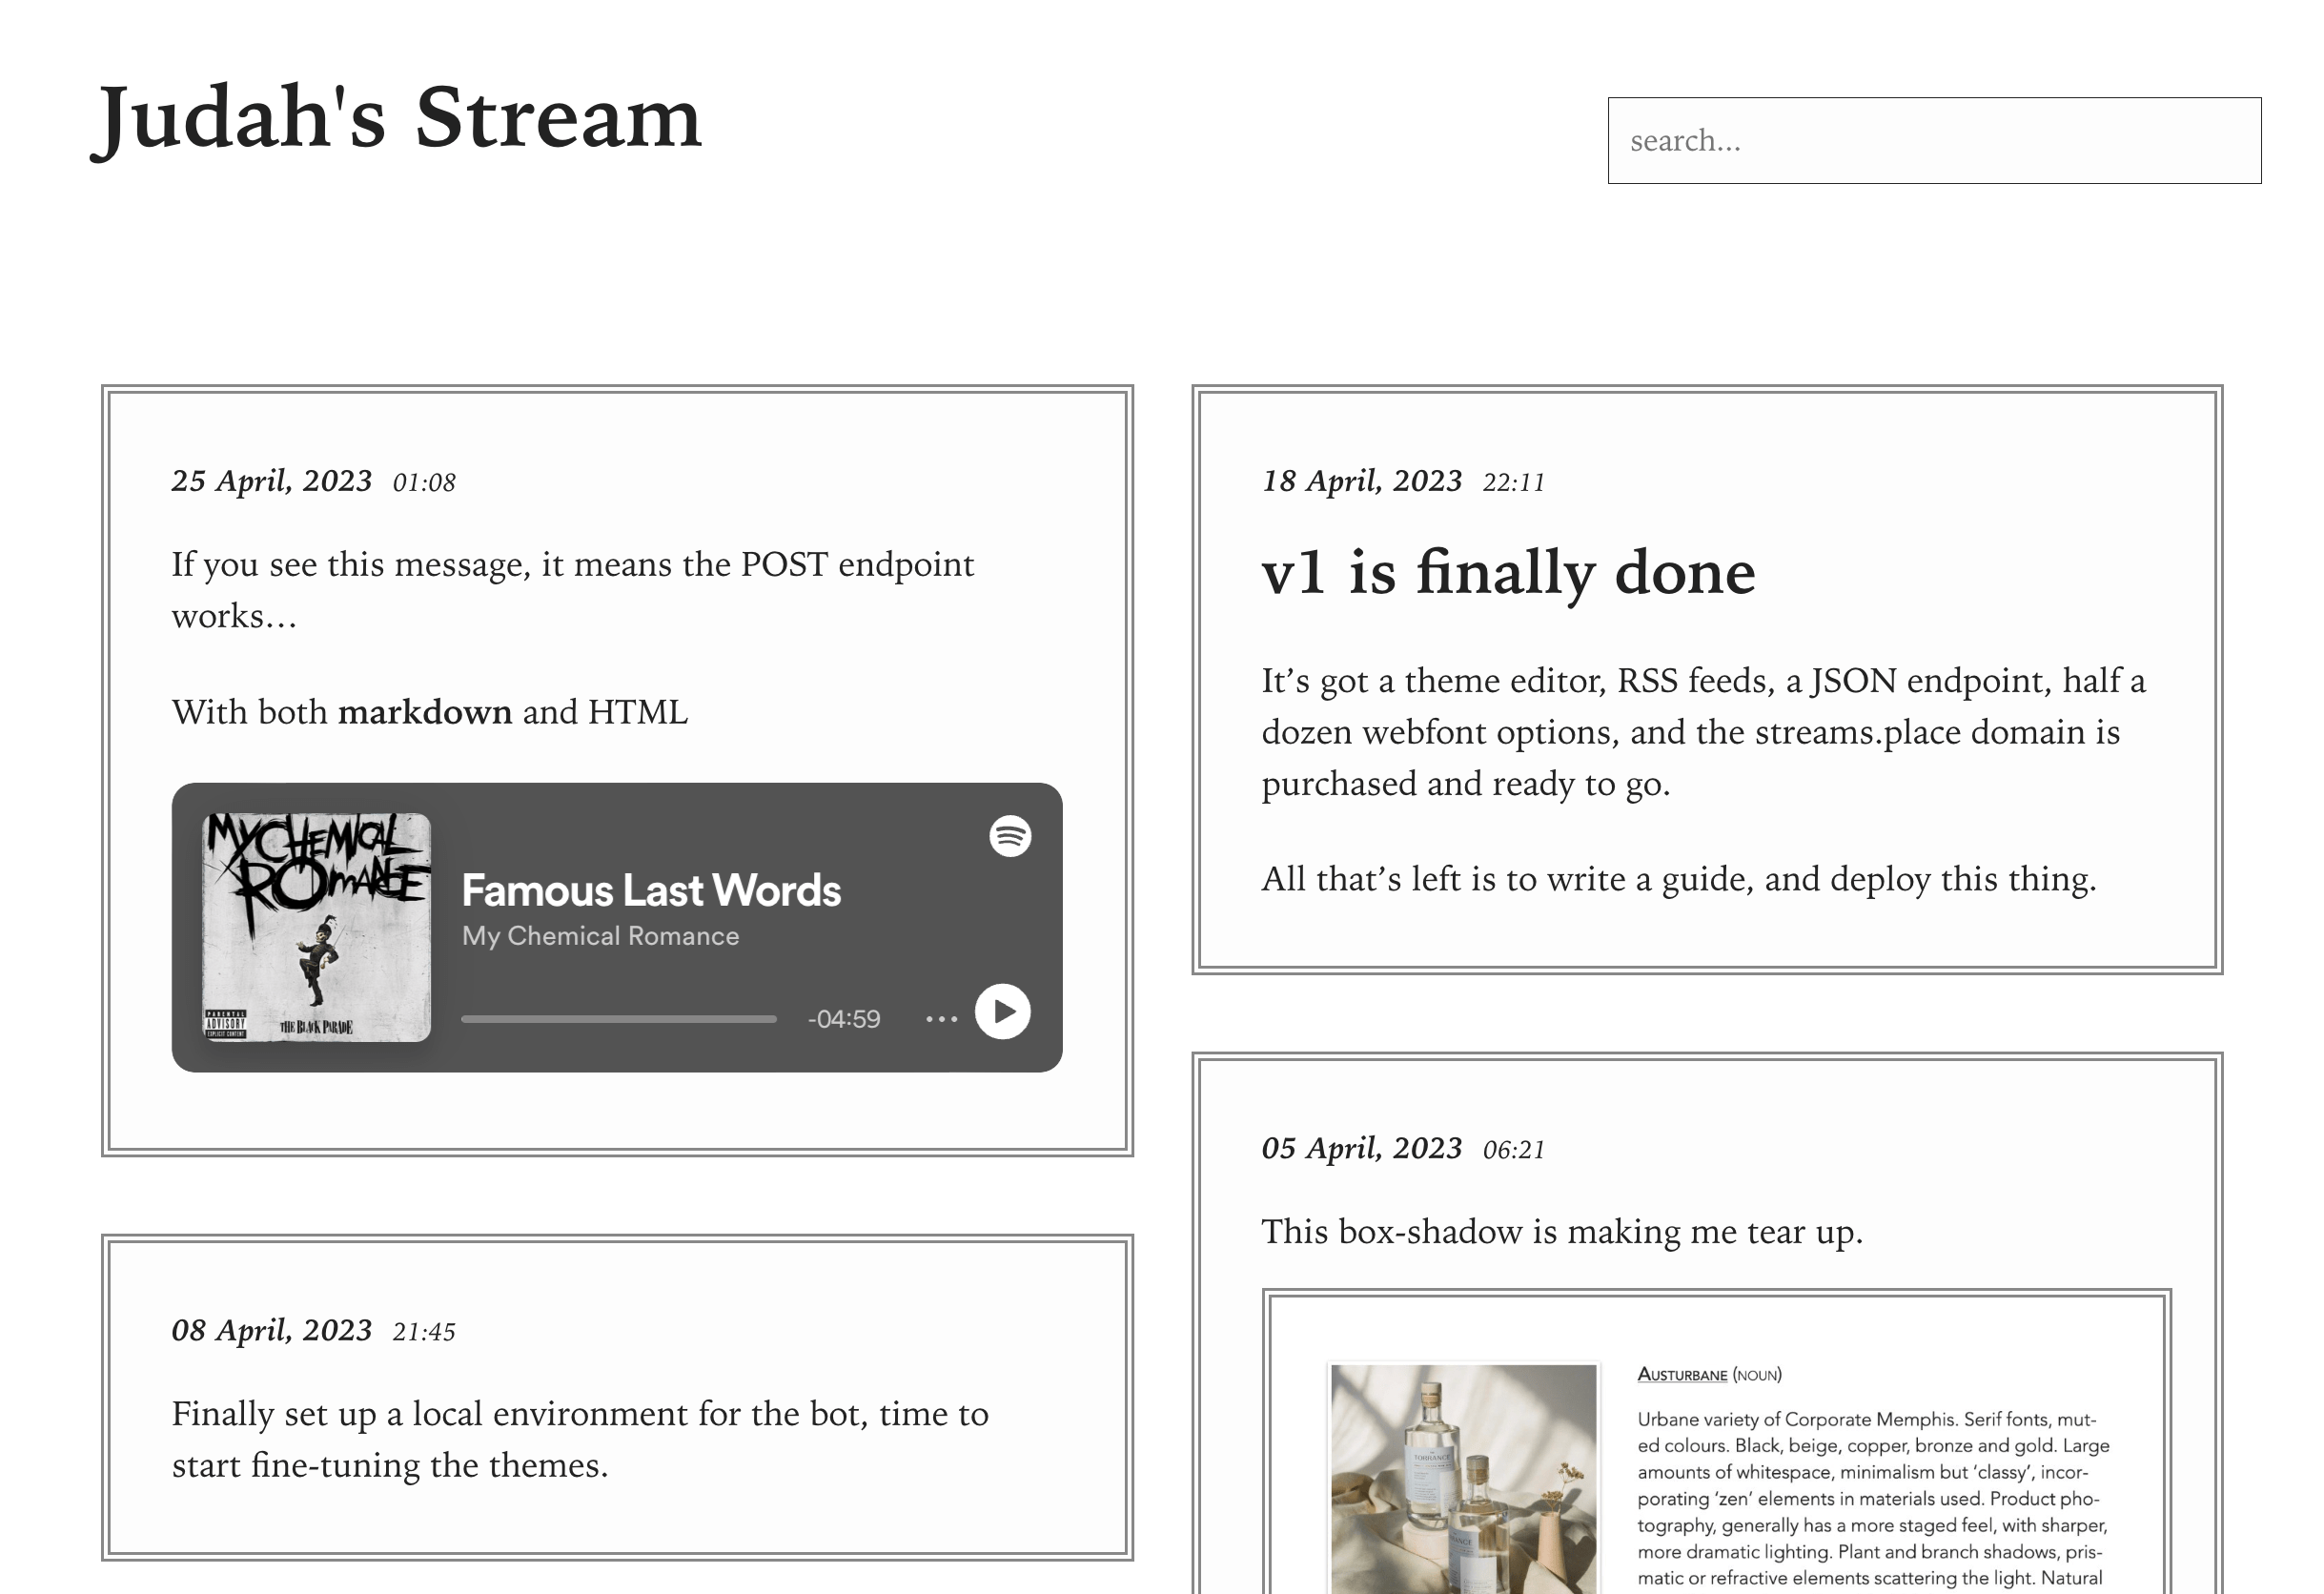Click the Black Parade album cover
The height and width of the screenshot is (1594, 2324).
[317, 927]
